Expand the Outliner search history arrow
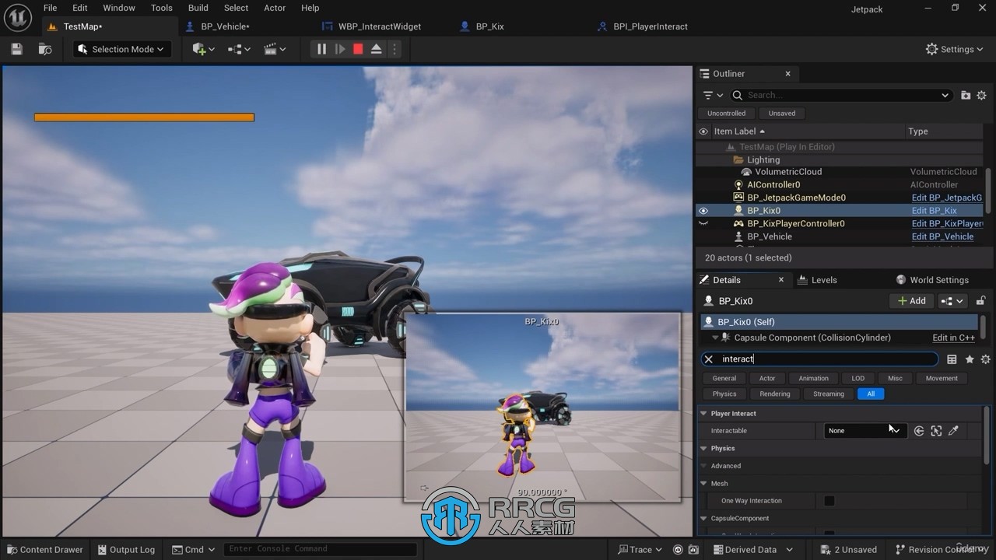 click(945, 95)
